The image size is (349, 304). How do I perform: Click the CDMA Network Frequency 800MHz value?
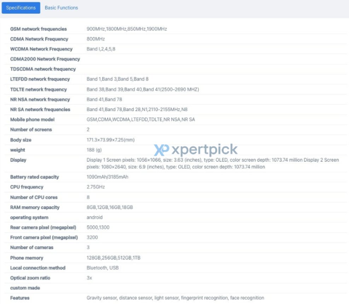pyautogui.click(x=95, y=39)
